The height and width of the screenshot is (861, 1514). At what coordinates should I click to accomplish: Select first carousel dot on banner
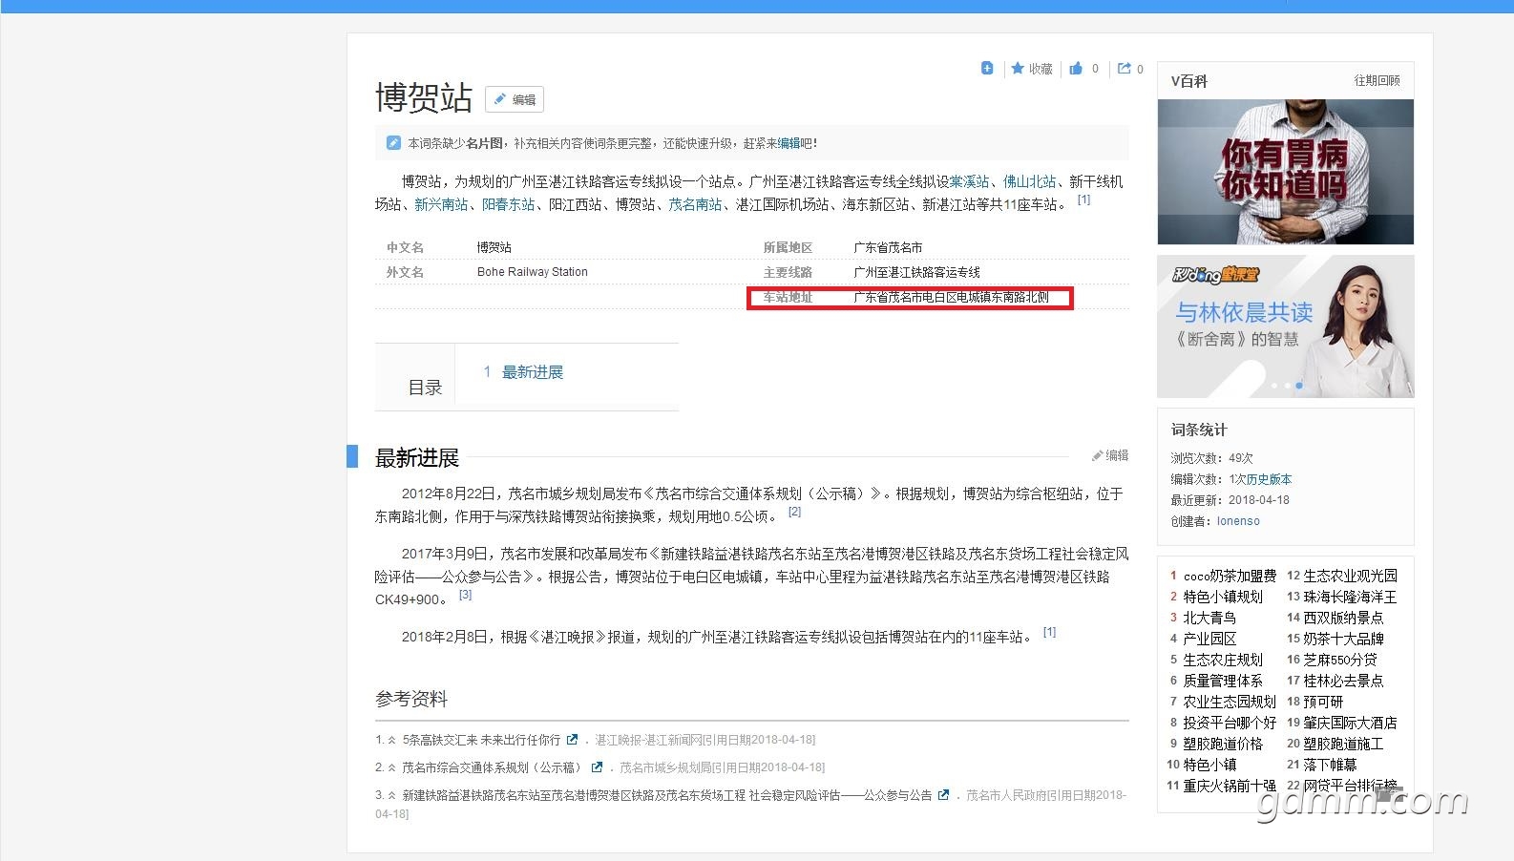pos(1273,386)
